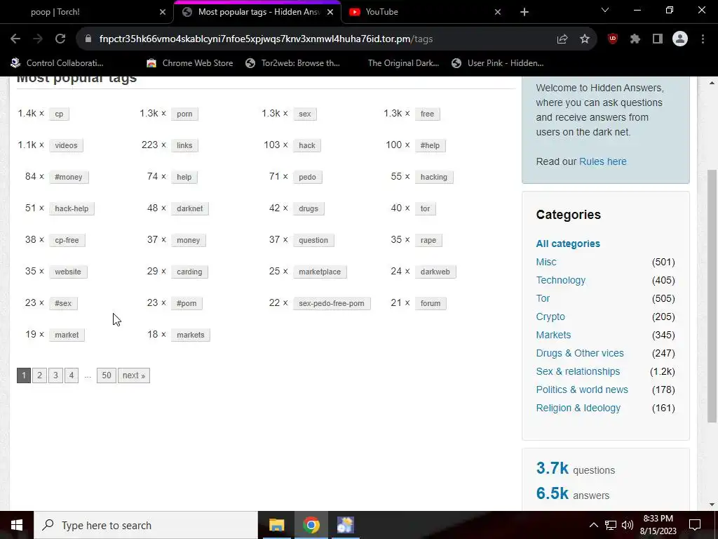Open the #money tag

point(69,177)
